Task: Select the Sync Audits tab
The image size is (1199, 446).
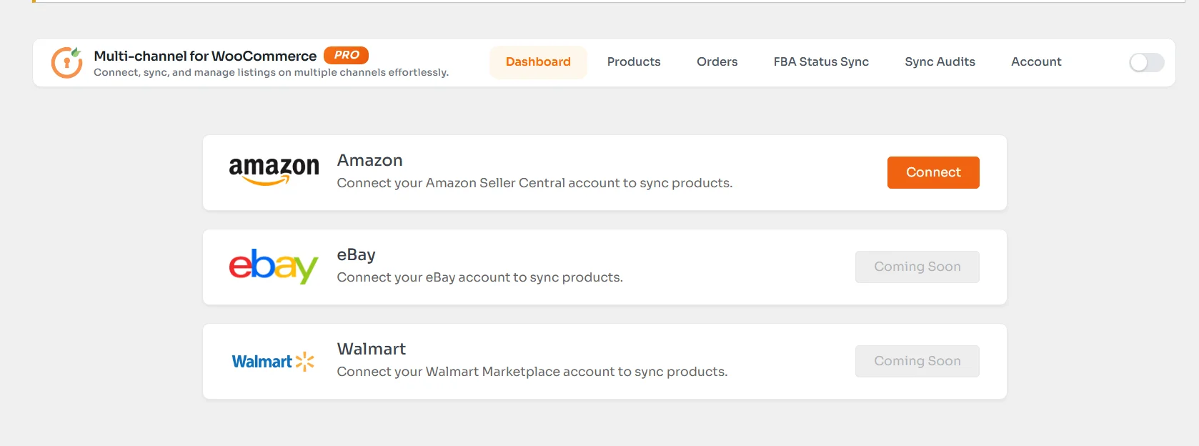Action: click(940, 62)
